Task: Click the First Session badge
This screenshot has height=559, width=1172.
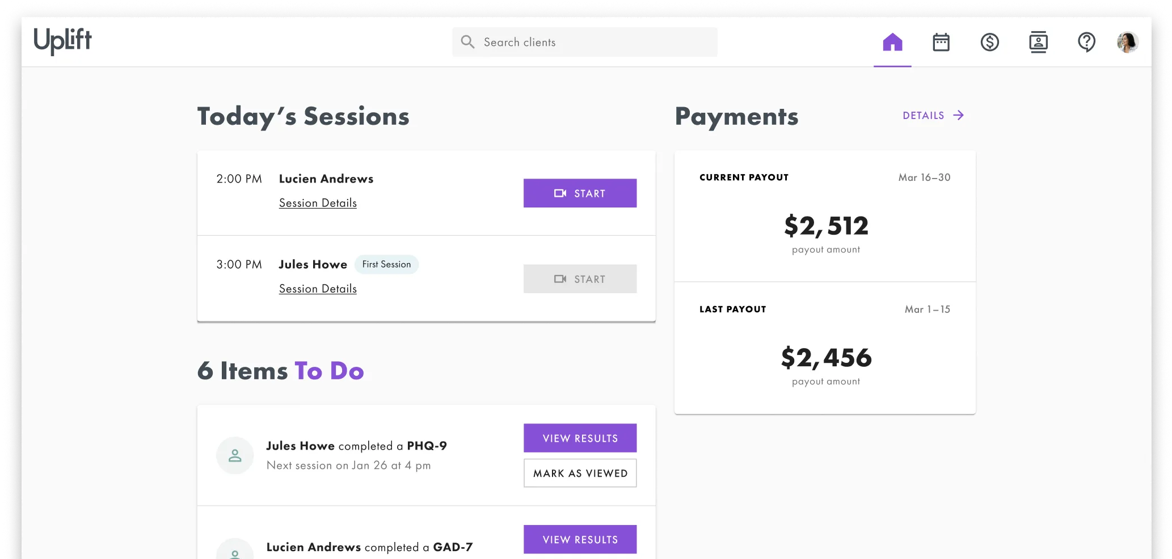Action: tap(386, 265)
